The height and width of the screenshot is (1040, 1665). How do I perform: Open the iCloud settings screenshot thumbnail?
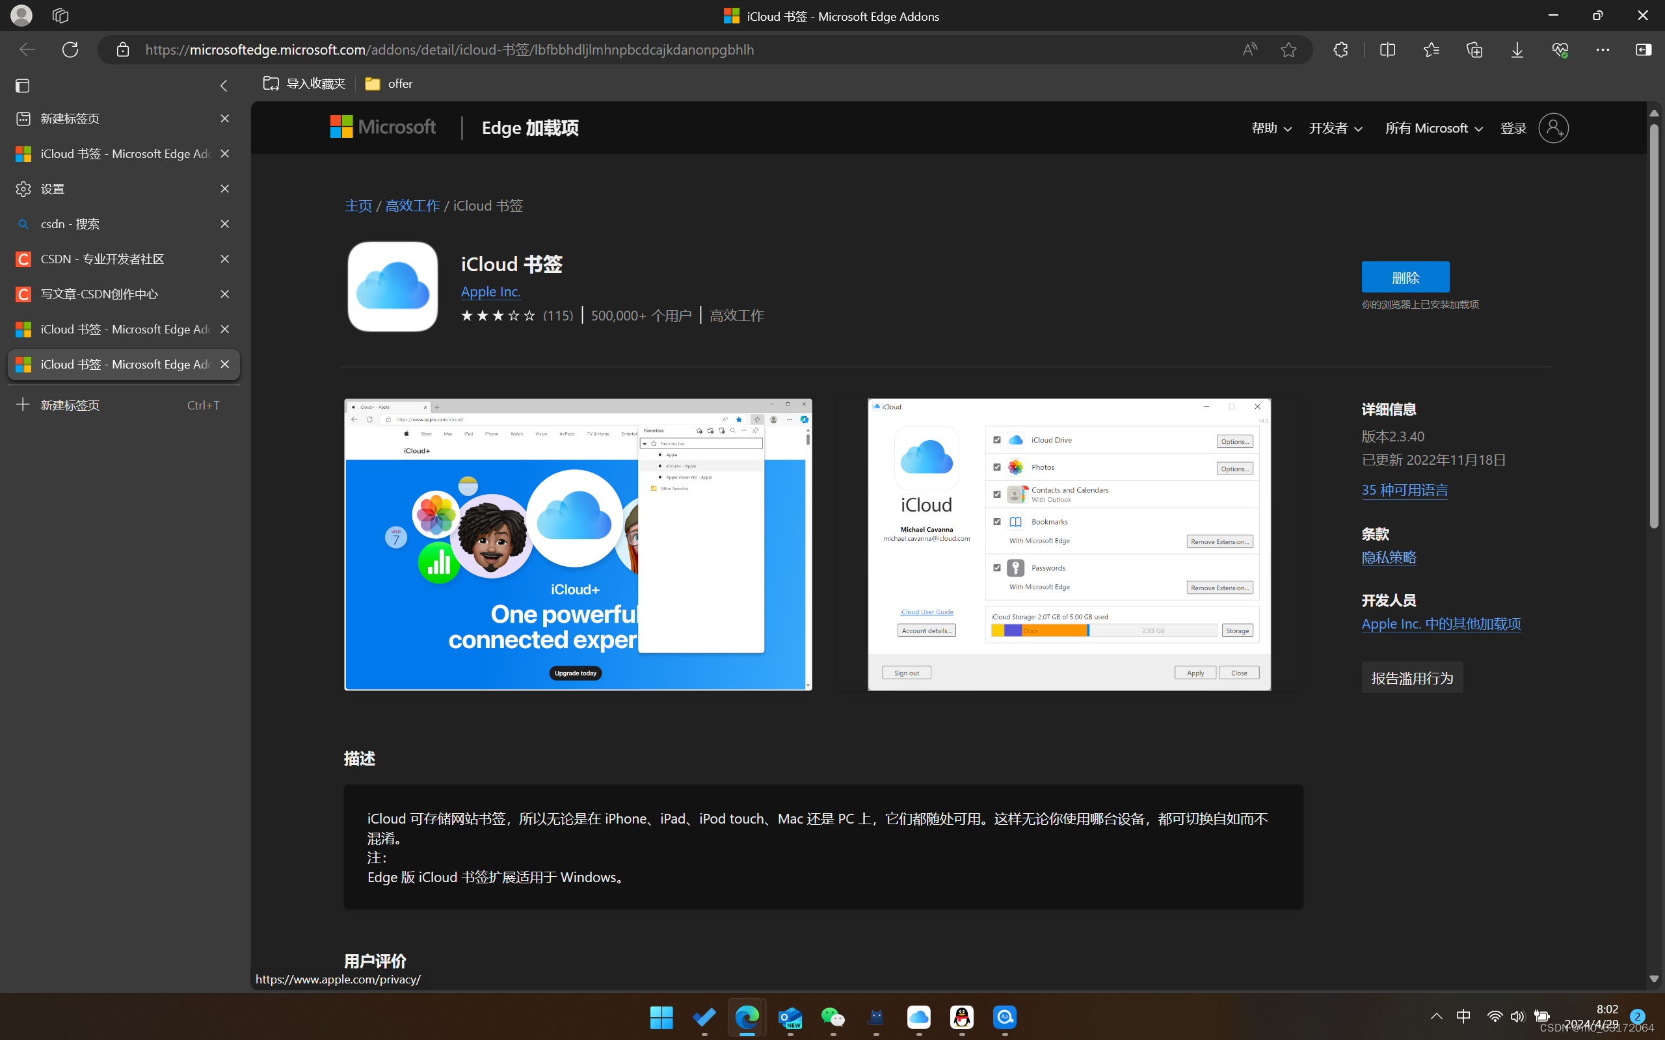(x=1069, y=544)
